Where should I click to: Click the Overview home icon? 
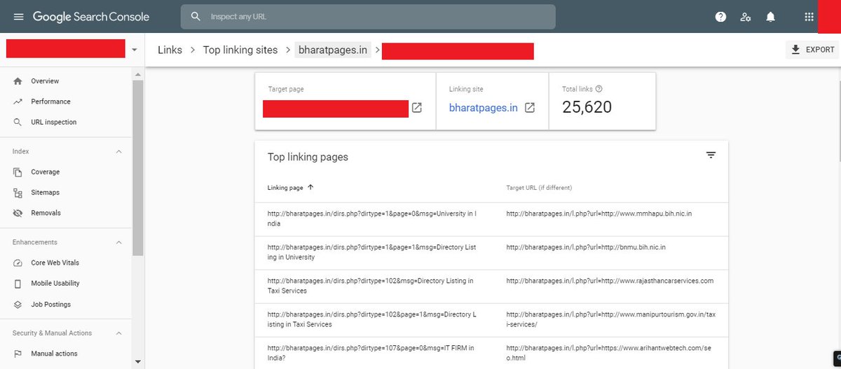click(18, 81)
